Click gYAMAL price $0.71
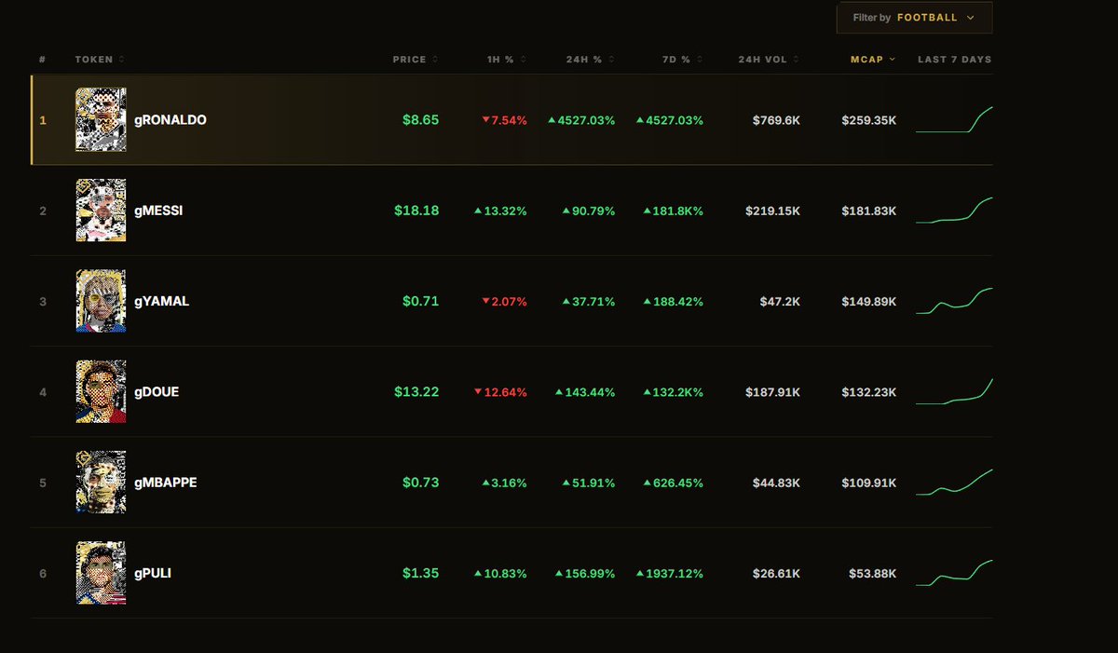The width and height of the screenshot is (1118, 653). [420, 301]
